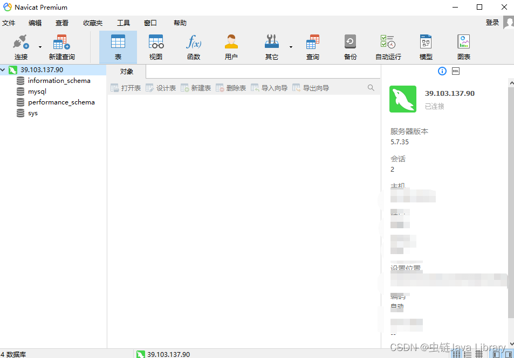Close the Navicat Premium window
This screenshot has height=358, width=514.
pos(504,7)
